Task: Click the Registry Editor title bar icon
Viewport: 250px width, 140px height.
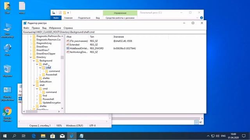Action: (25, 23)
